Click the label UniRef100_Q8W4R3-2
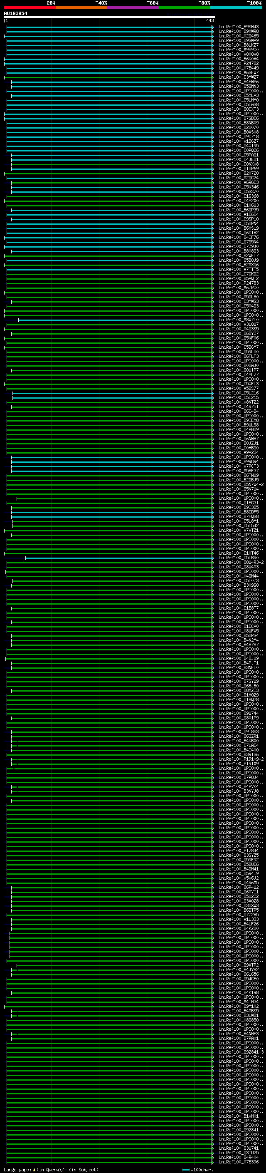This screenshot has height=1173, width=266. [241, 563]
